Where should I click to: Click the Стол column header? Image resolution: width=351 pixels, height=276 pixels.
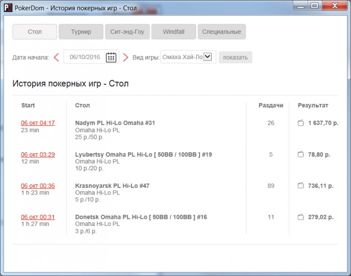pos(82,105)
